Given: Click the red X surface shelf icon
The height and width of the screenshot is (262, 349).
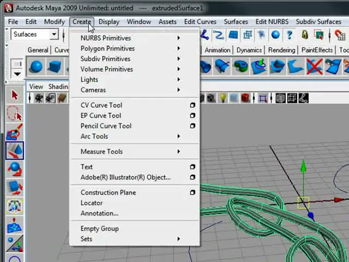Looking at the screenshot, I should 314,67.
